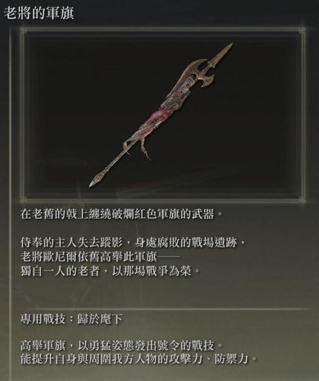Click the red banner wrapped on shaft
The height and width of the screenshot is (381, 319).
(159, 116)
